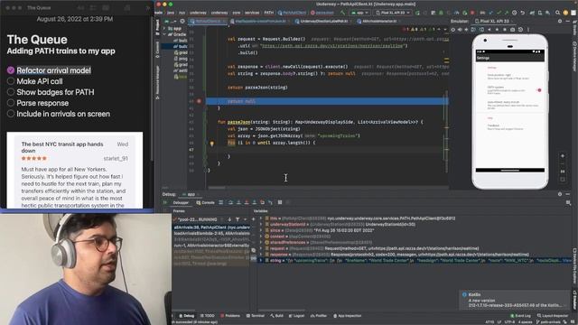Click the Step Out debugger icon
This screenshot has height=325, width=578.
click(255, 202)
